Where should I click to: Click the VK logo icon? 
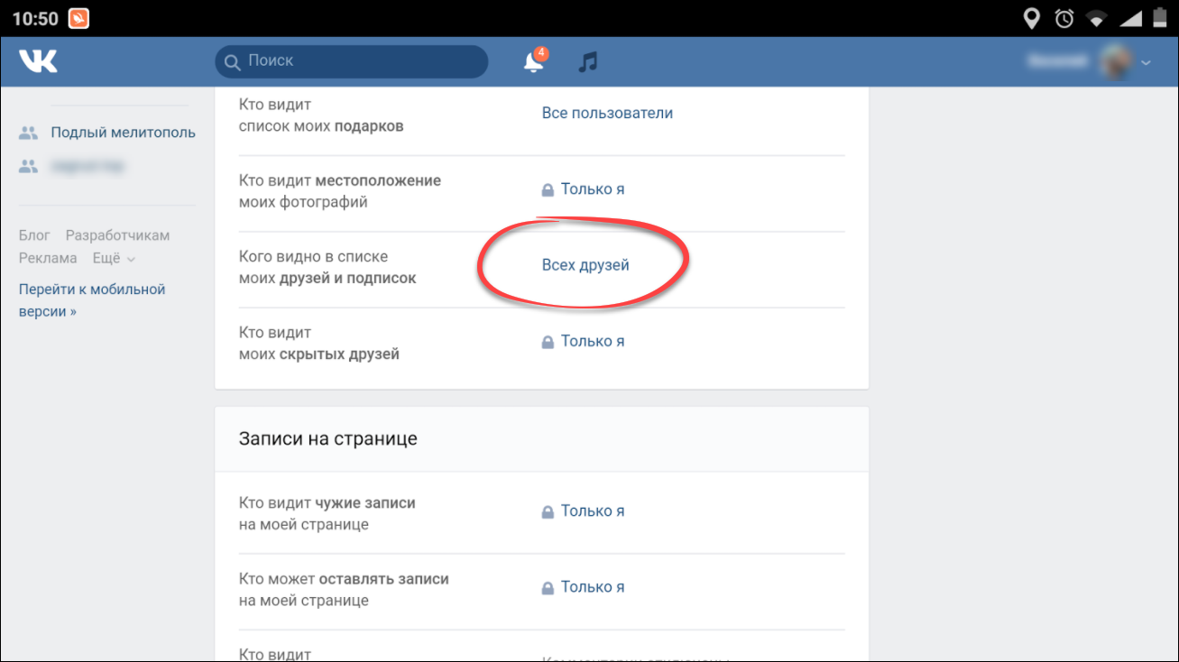point(38,61)
